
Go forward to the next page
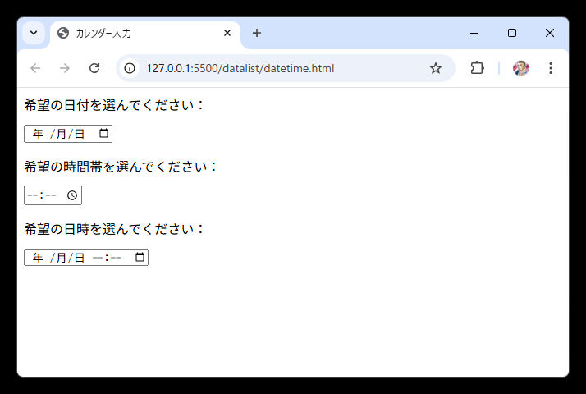(x=65, y=68)
